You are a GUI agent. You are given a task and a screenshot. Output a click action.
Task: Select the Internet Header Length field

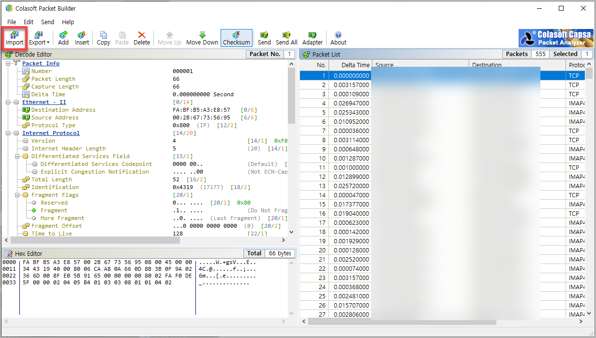68,148
